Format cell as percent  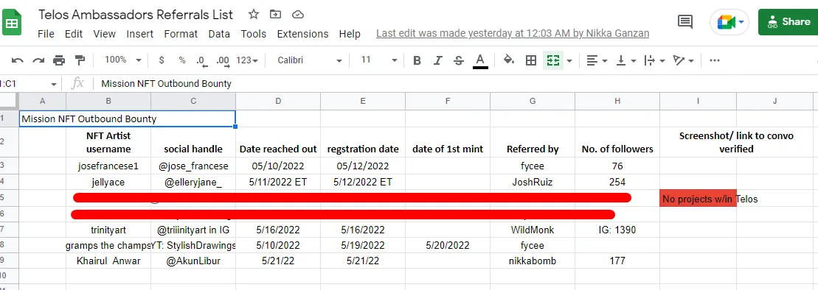click(182, 60)
